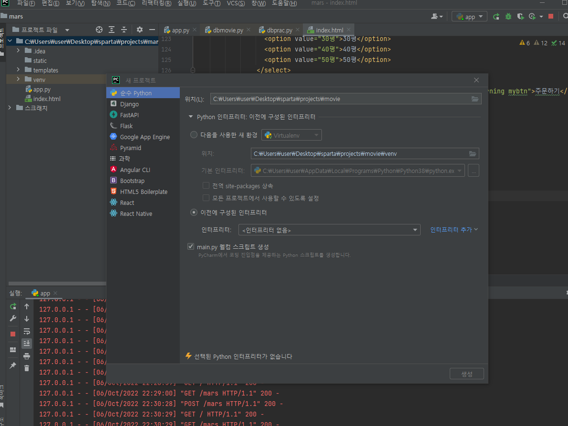Run with coverage shield icon
The image size is (568, 426).
[520, 17]
